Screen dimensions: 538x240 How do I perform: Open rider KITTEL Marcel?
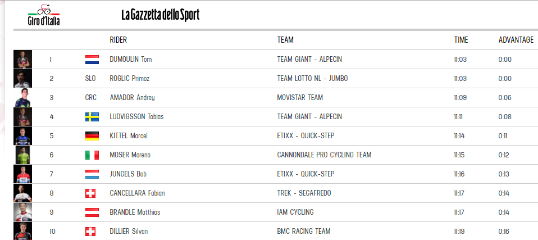(129, 136)
